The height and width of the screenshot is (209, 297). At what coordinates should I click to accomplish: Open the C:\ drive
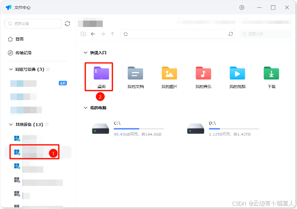coord(128,129)
